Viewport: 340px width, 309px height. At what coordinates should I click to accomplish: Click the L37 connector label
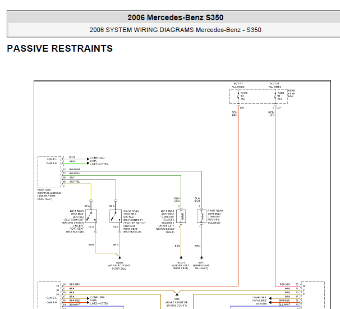tap(279, 108)
